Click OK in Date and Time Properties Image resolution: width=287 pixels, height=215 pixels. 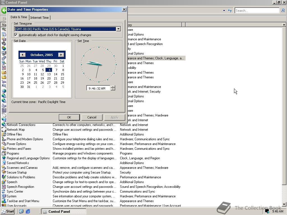point(69,117)
